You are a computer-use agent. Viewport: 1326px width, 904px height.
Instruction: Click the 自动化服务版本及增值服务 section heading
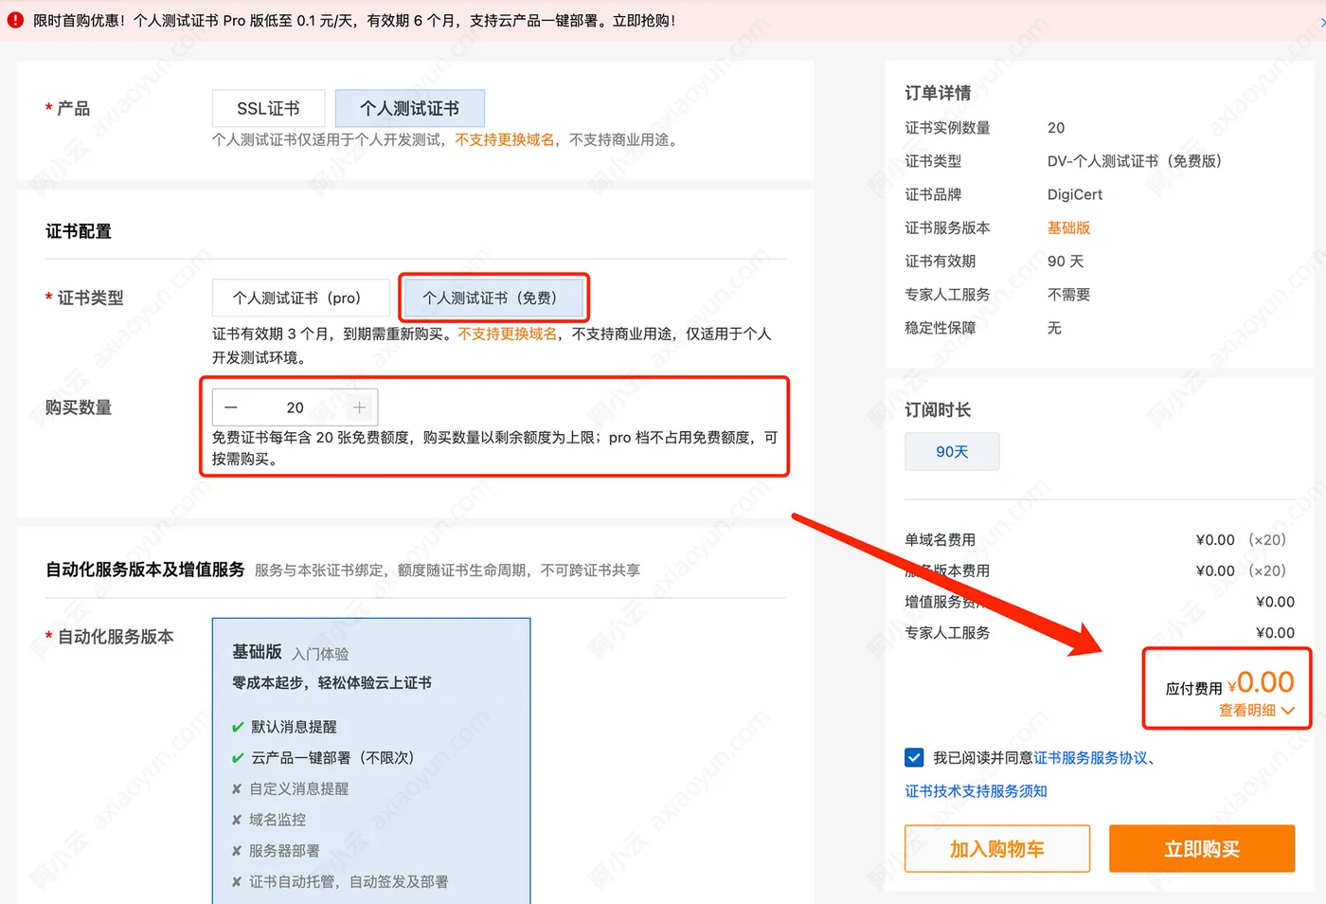pos(145,570)
